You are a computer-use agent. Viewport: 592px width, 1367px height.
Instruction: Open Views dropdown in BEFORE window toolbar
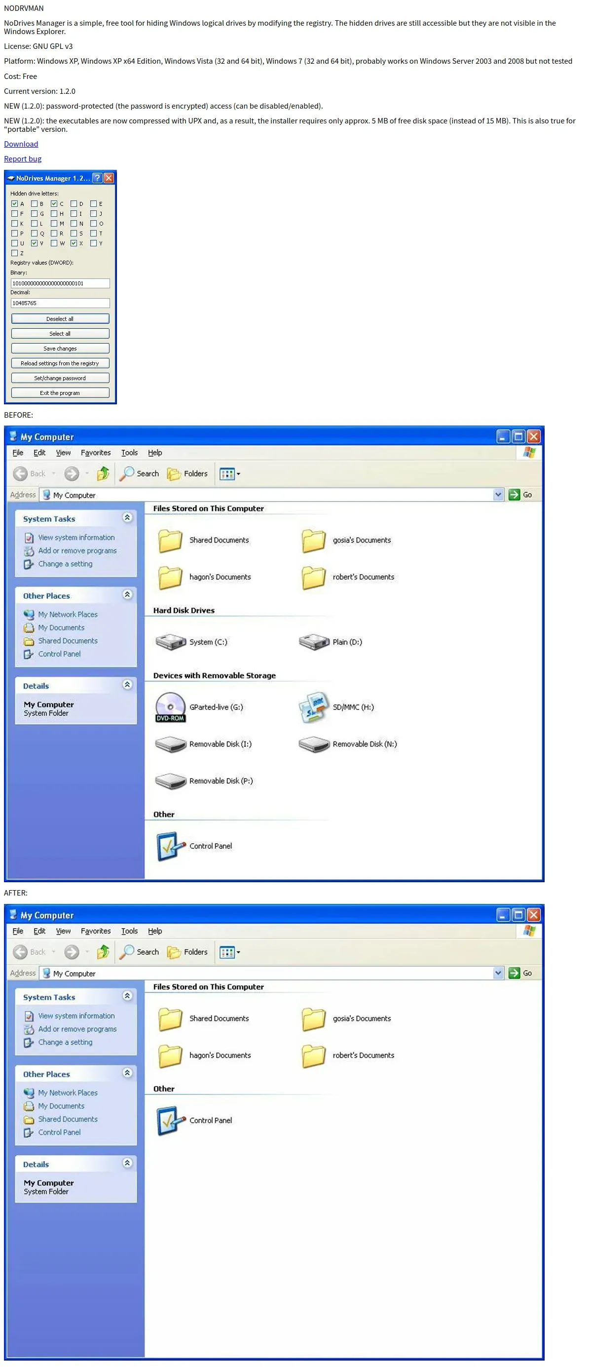point(230,474)
